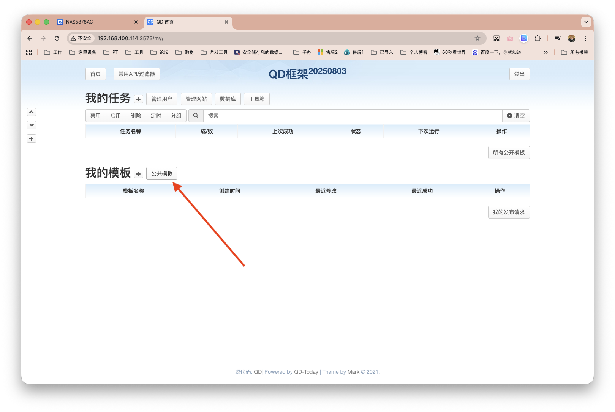Open the browser extensions puzzle icon

tap(538, 38)
